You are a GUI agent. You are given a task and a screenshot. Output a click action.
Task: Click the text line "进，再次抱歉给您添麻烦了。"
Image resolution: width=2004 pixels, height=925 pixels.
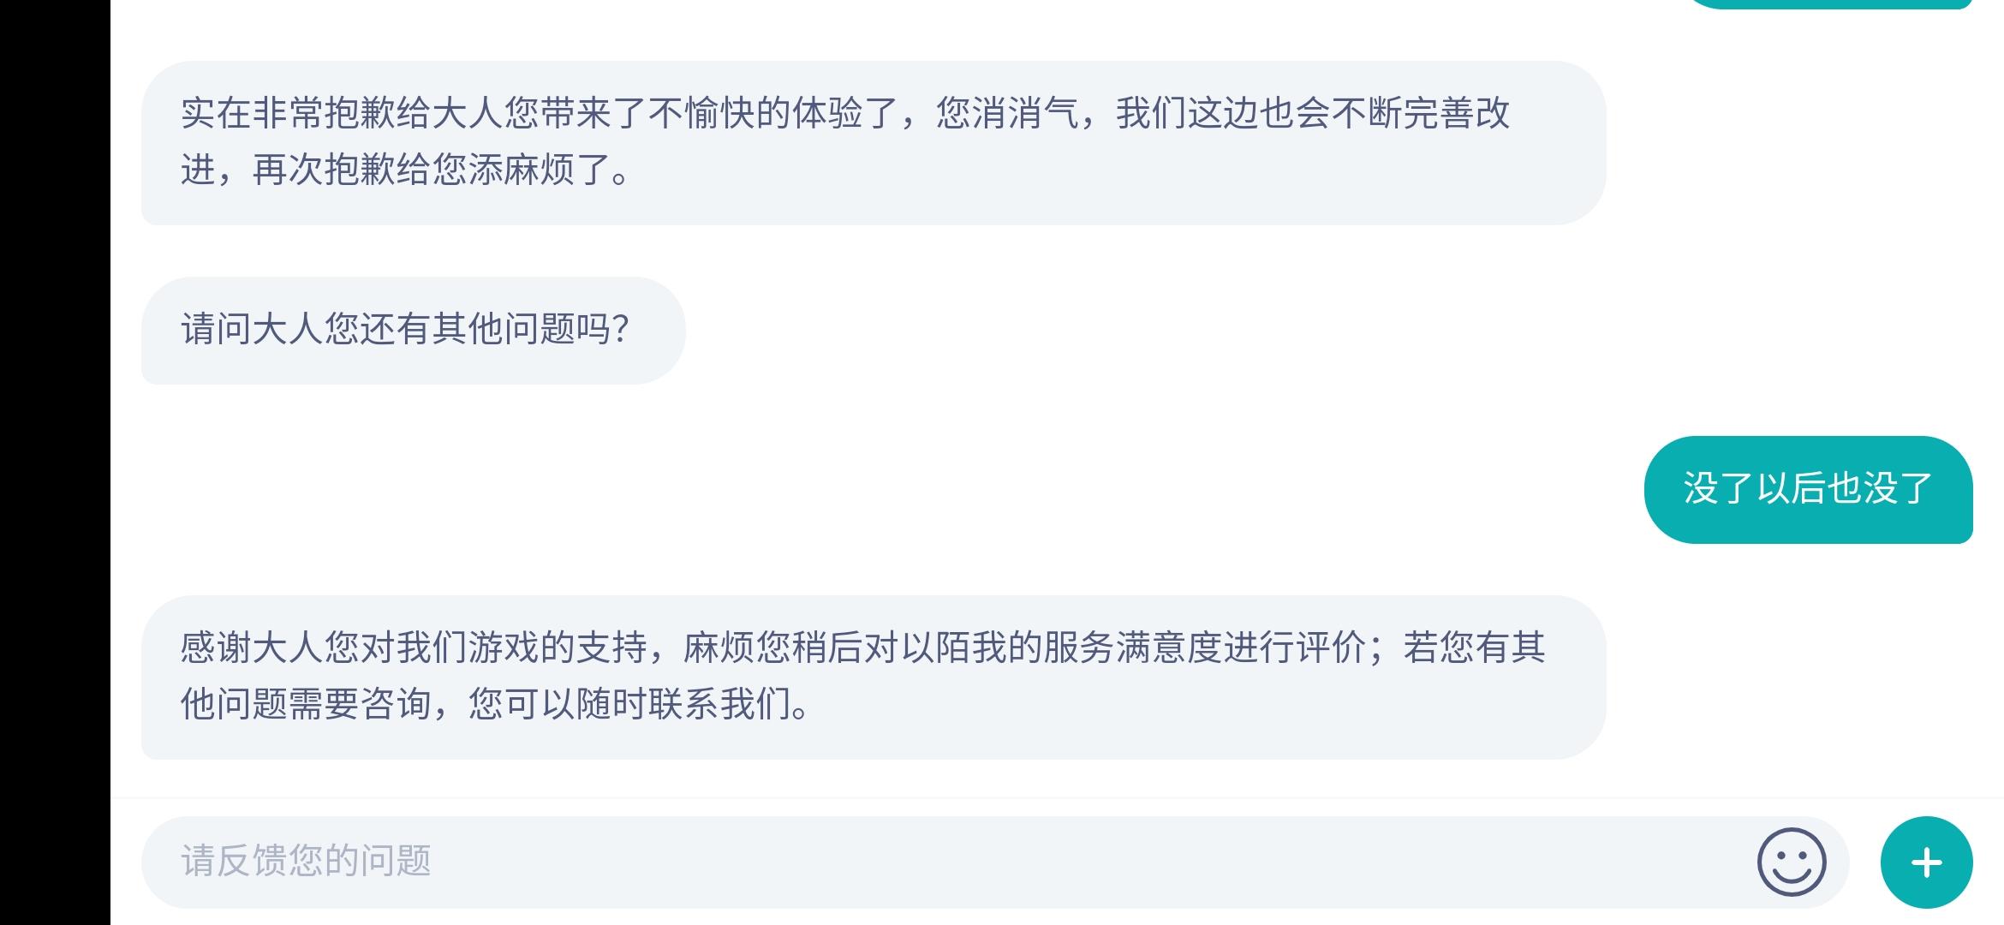[406, 170]
